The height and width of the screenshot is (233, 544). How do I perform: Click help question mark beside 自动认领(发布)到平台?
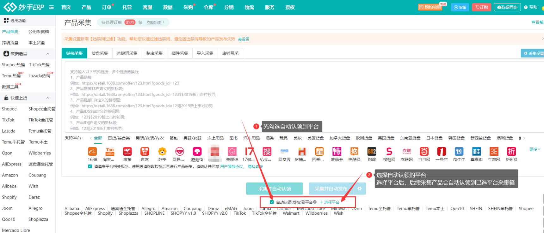click(x=315, y=202)
